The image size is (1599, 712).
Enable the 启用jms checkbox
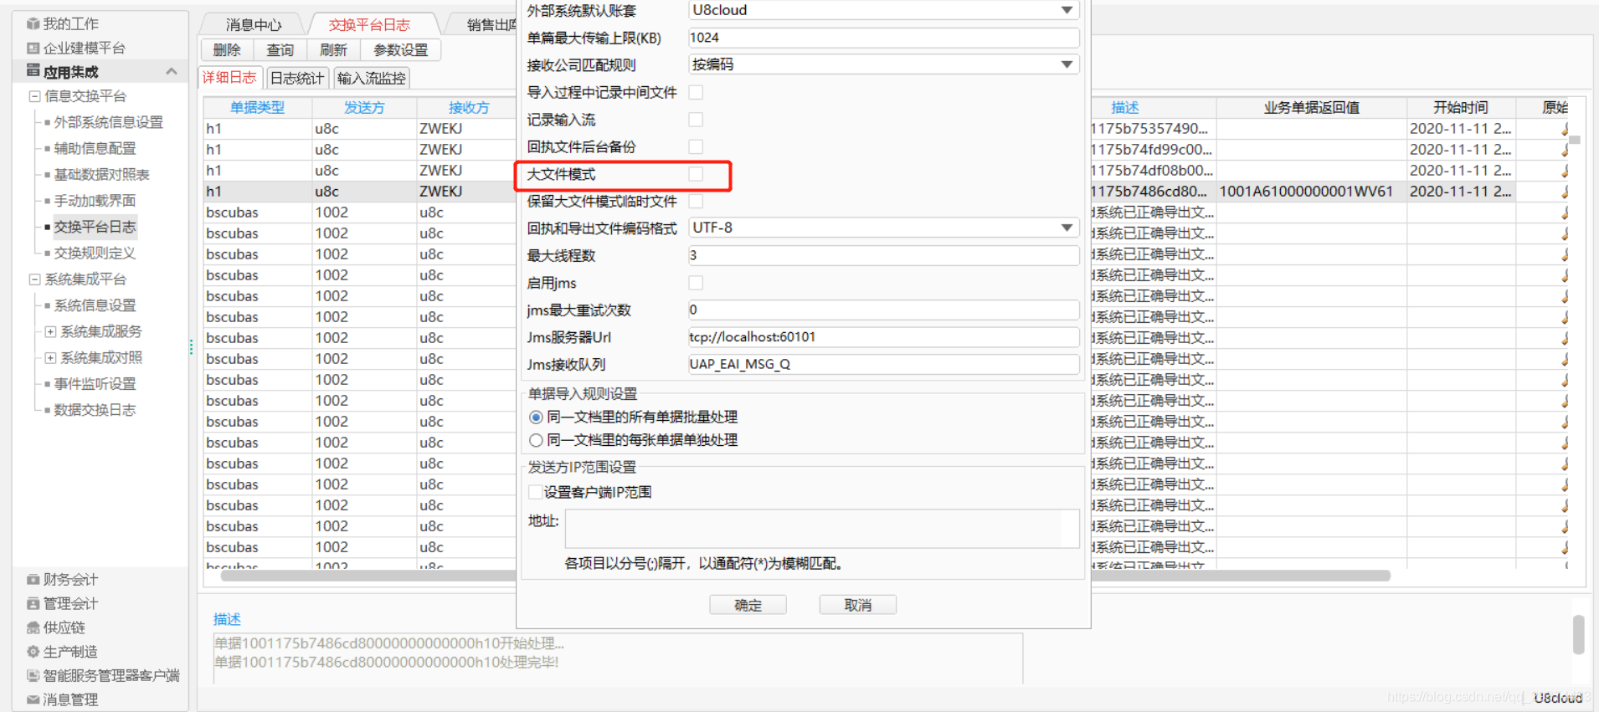tap(696, 283)
